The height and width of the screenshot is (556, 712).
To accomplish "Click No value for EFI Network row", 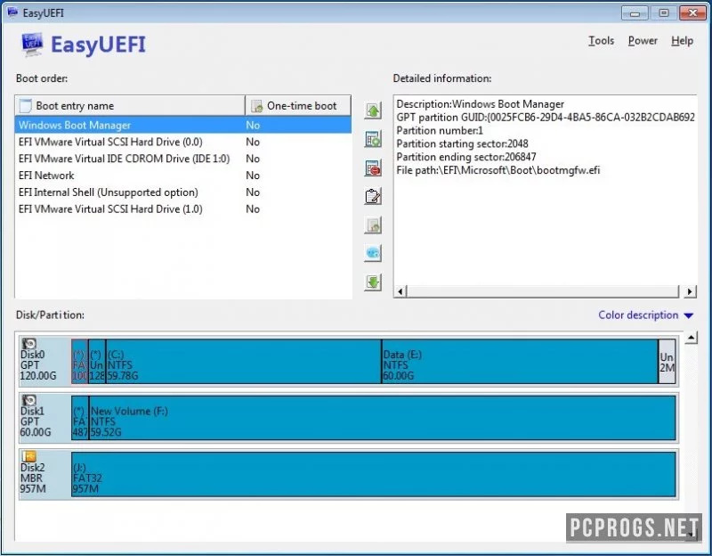I will [x=253, y=176].
